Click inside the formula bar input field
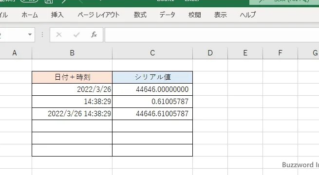This screenshot has height=175, width=319. 212,35
